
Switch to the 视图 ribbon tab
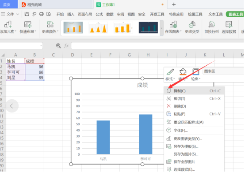[131, 14]
